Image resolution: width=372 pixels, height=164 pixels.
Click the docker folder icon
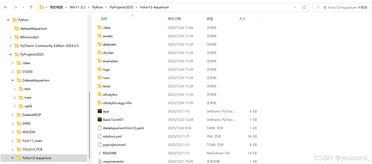100,53
